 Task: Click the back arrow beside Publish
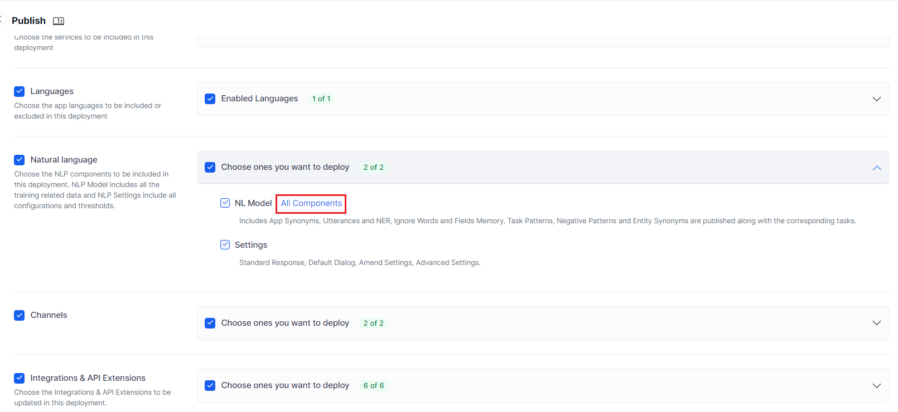[2, 20]
